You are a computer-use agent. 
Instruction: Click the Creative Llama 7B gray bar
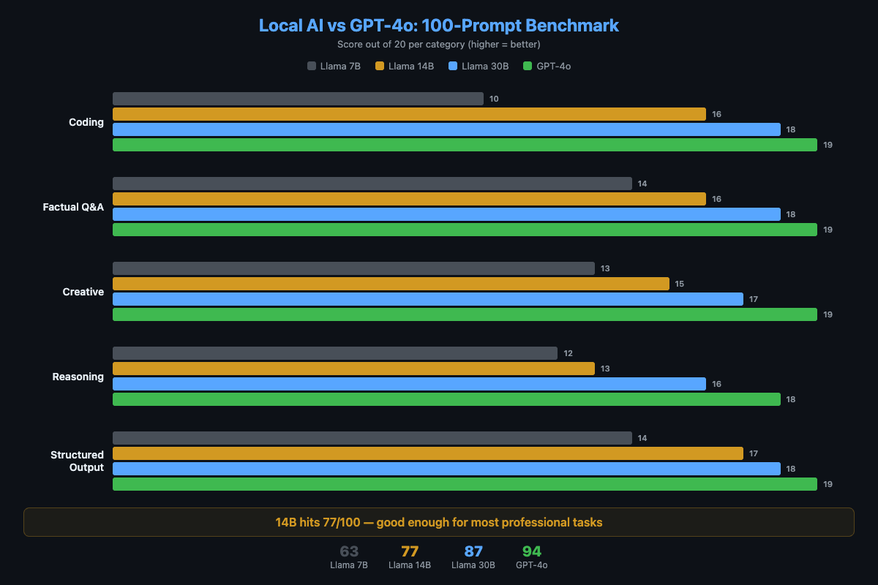click(x=353, y=268)
